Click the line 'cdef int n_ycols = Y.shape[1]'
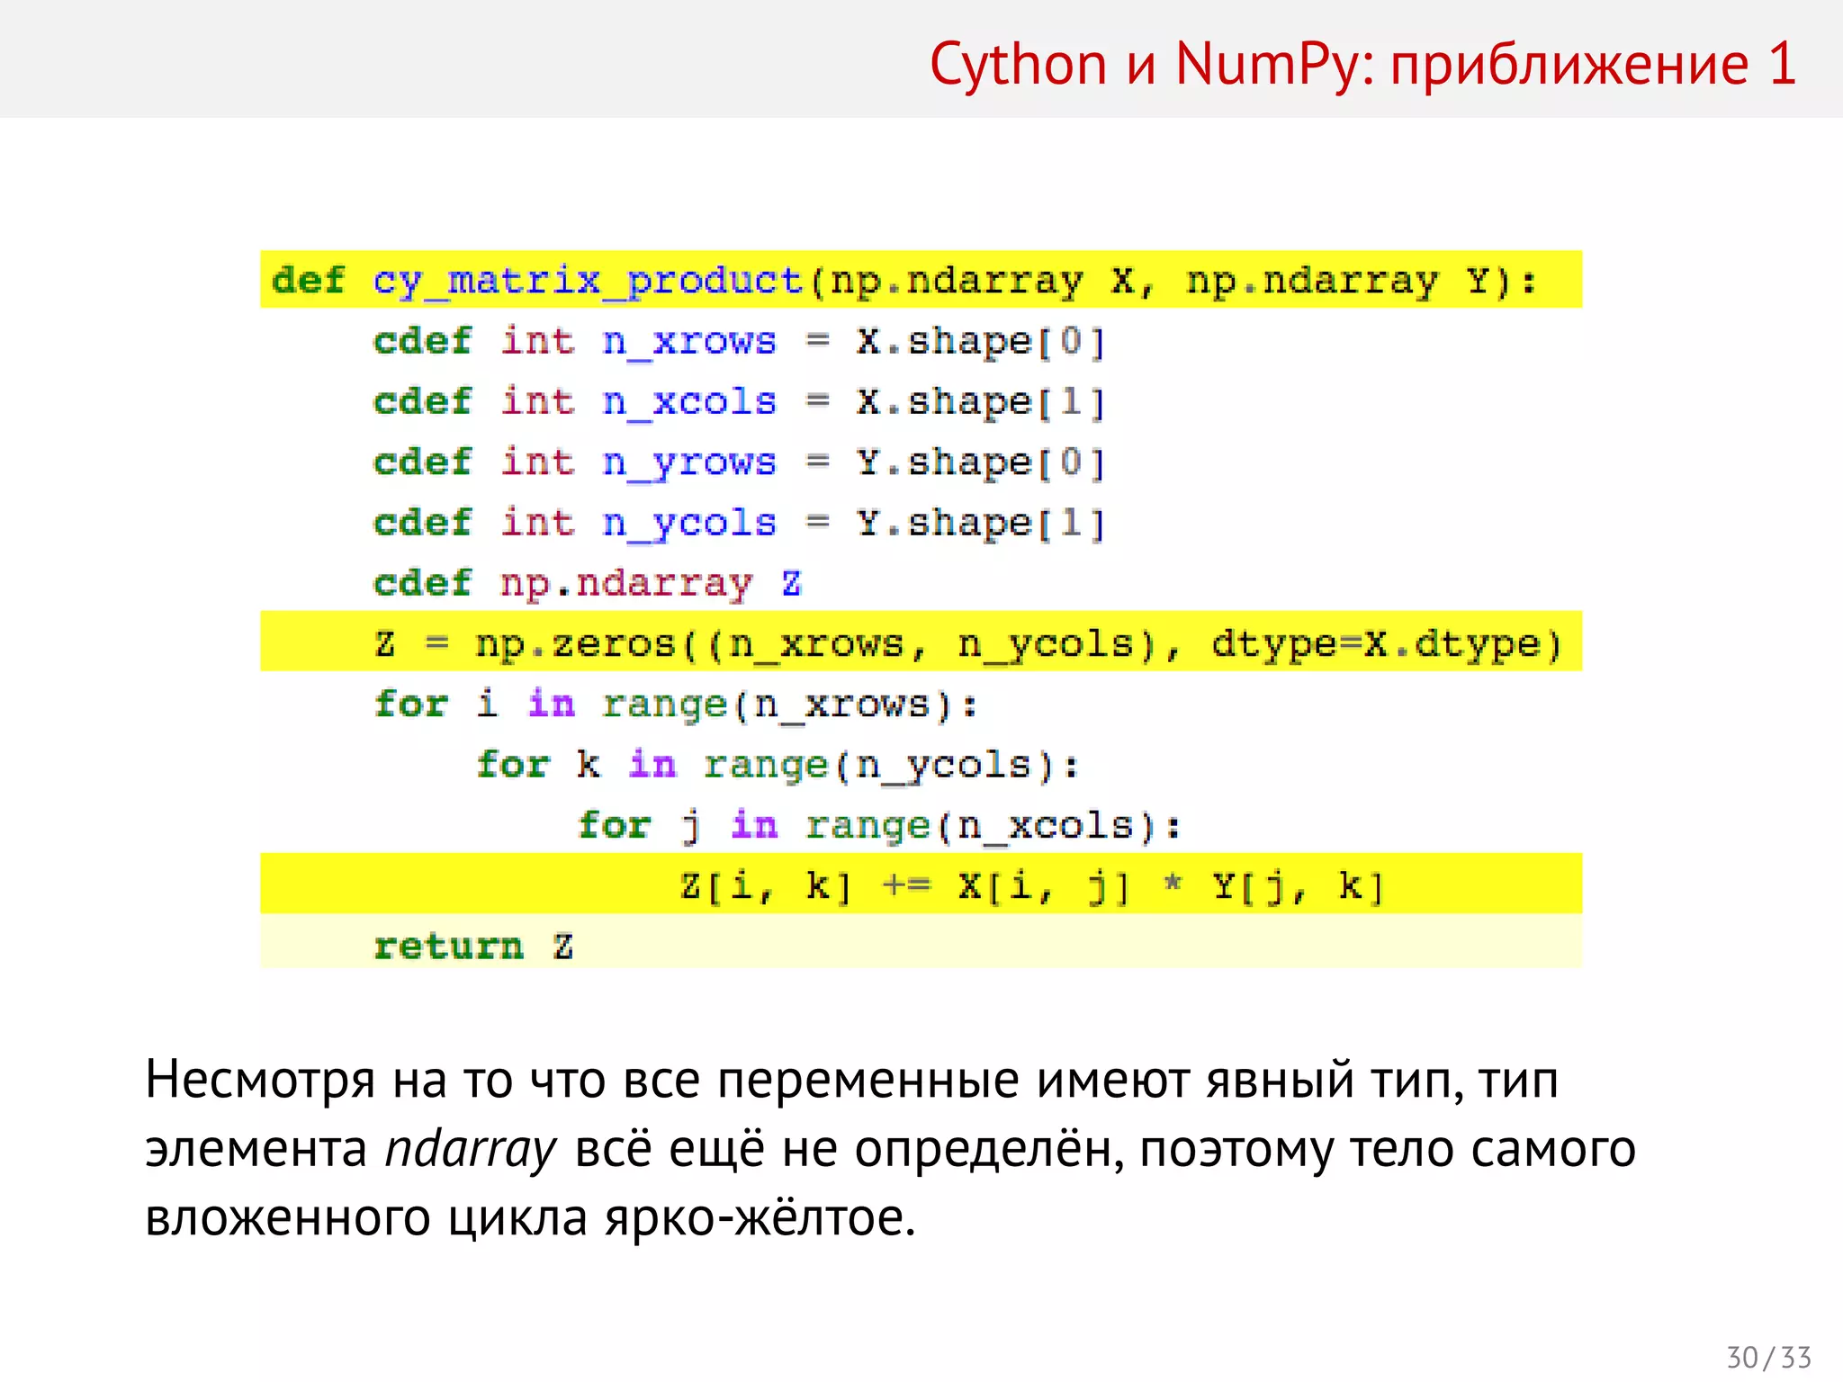Image resolution: width=1843 pixels, height=1382 pixels. tap(740, 523)
